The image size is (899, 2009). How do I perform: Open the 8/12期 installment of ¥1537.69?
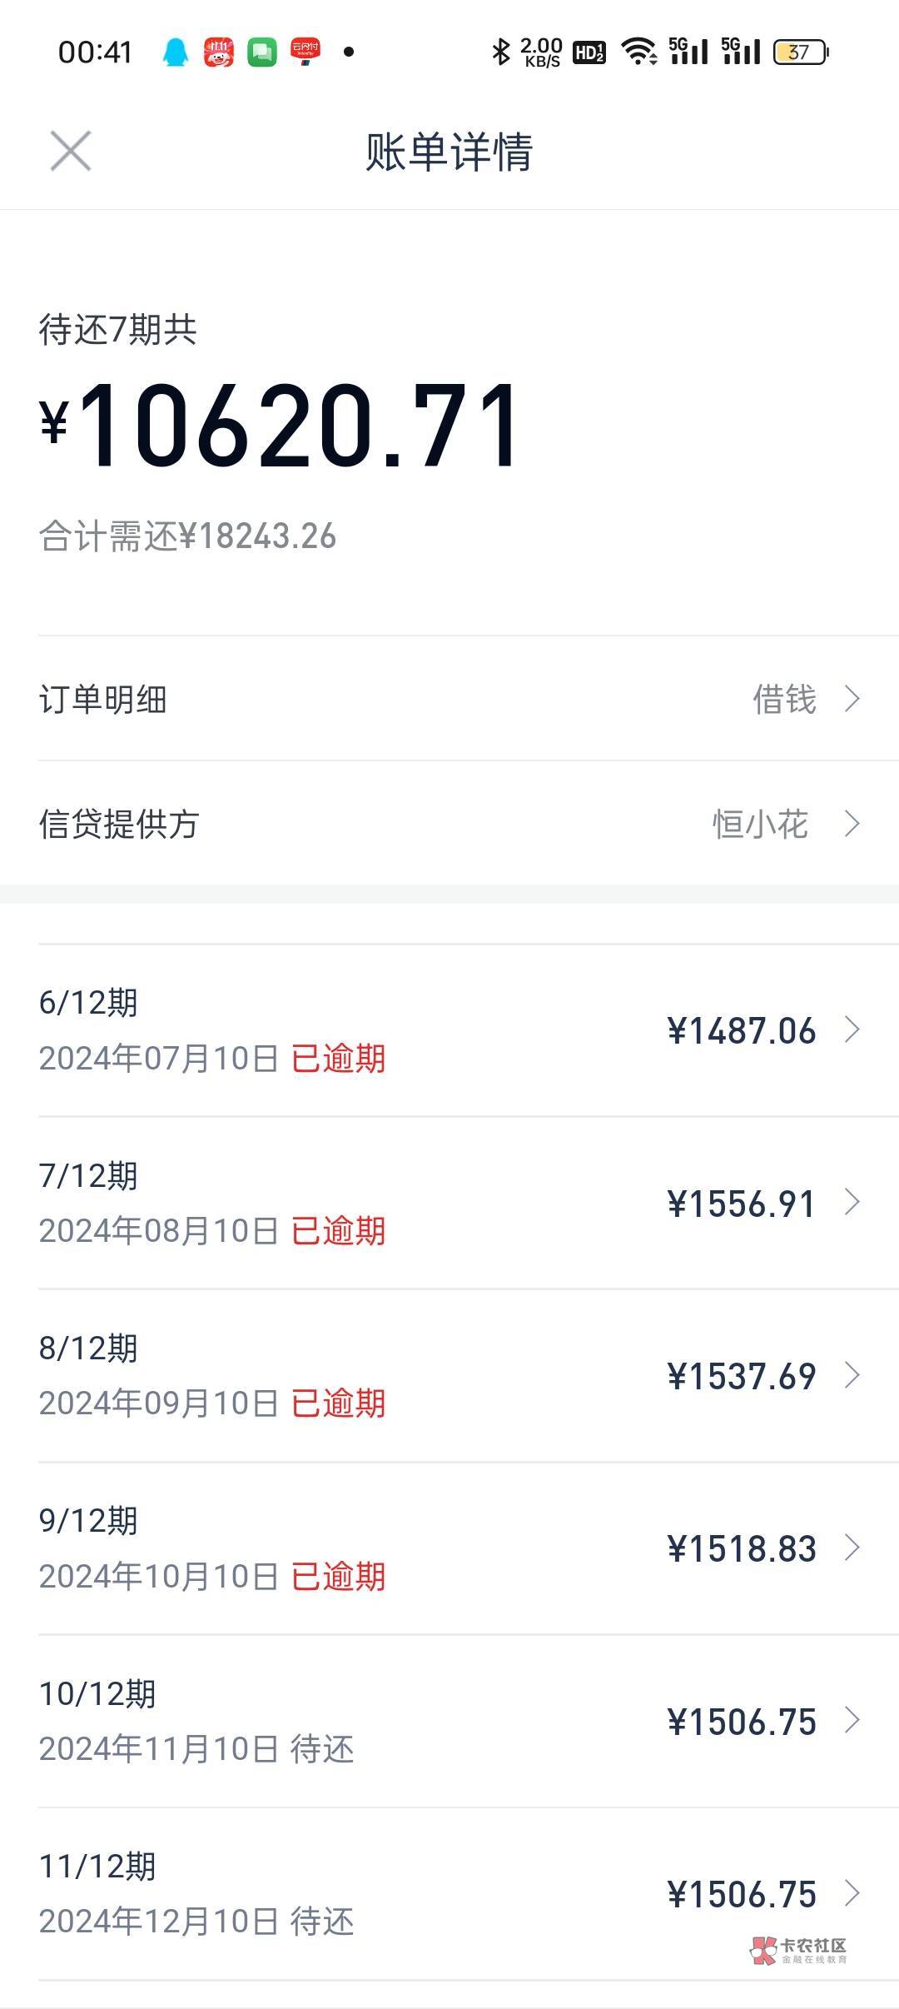[449, 1375]
